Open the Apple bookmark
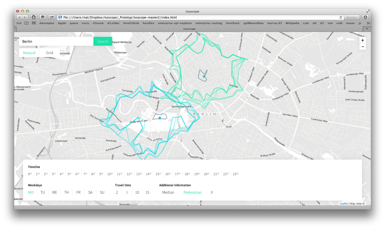The image size is (385, 229). point(62,23)
